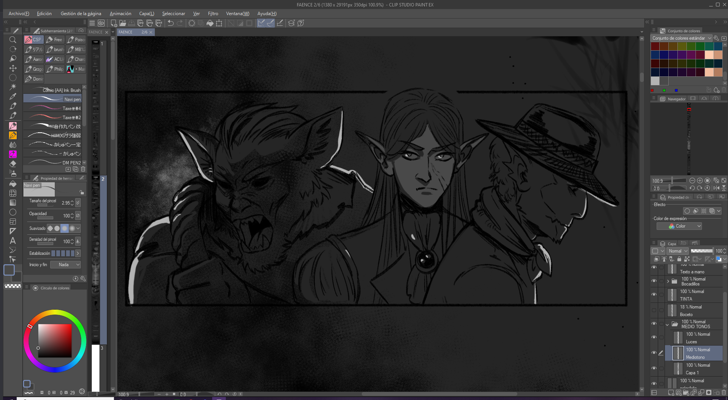Click the lock layer padlock icon
Image resolution: width=728 pixels, height=400 pixels.
pyautogui.click(x=679, y=259)
